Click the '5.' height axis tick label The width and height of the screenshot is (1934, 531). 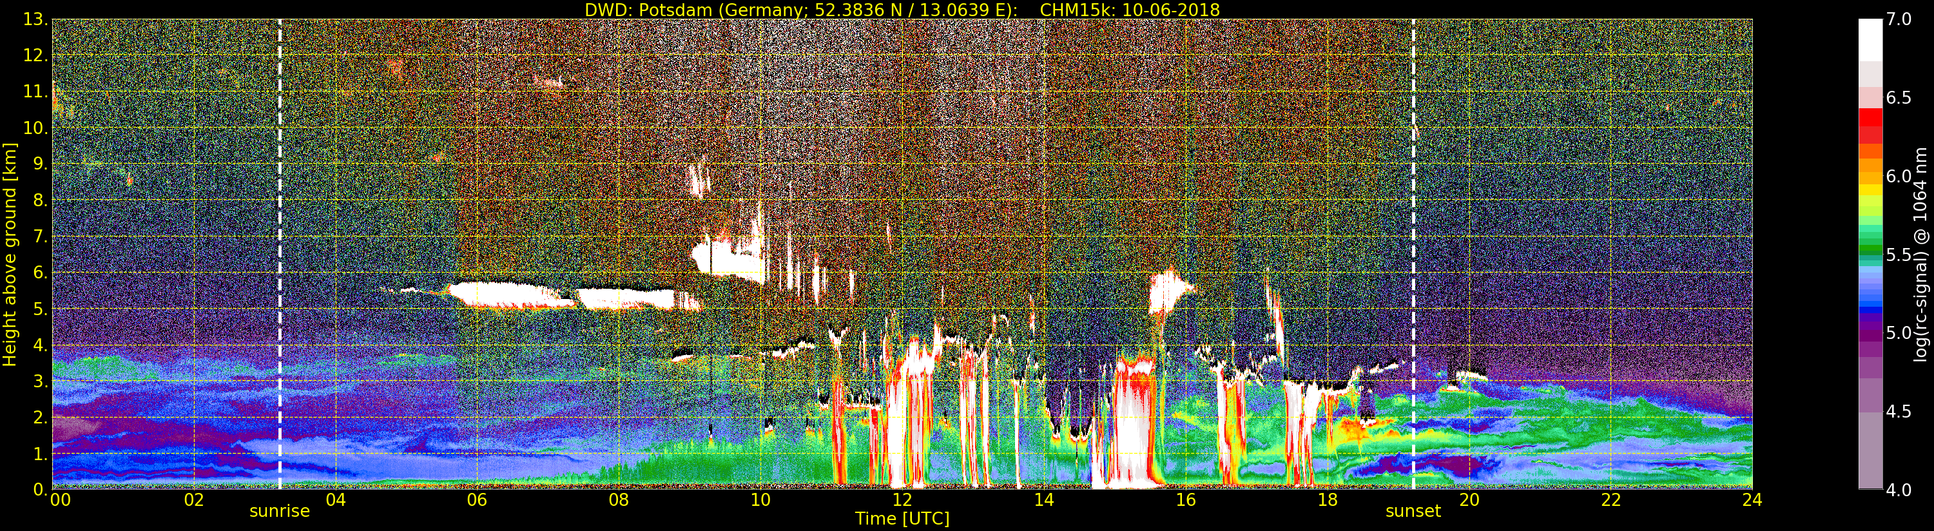coord(41,309)
